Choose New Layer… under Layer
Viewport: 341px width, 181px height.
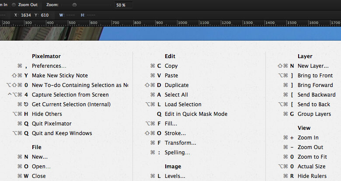click(313, 66)
